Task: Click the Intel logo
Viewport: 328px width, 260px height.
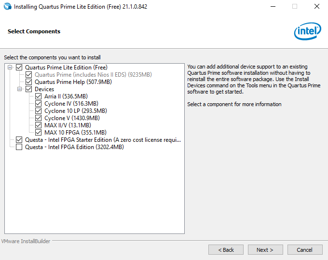Action: click(x=308, y=31)
